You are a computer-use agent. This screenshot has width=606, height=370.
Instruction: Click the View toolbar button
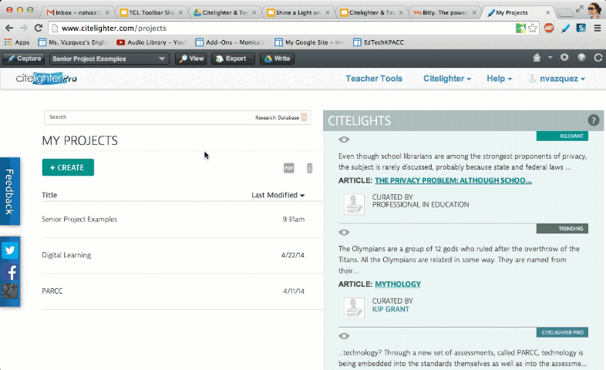click(192, 59)
